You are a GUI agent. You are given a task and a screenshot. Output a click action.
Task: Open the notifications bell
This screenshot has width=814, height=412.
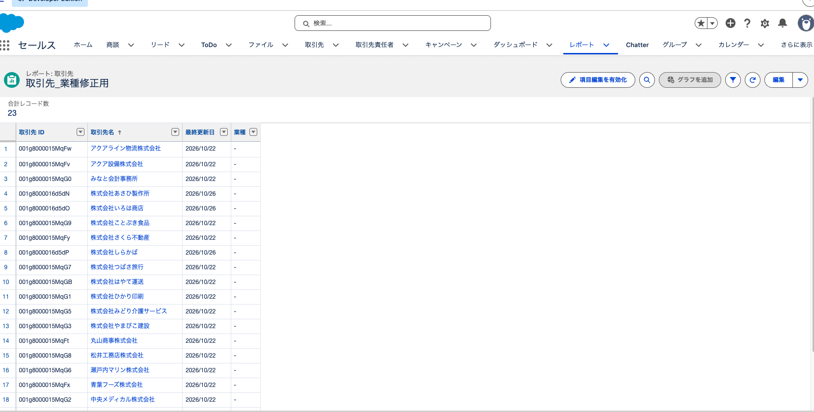tap(783, 23)
